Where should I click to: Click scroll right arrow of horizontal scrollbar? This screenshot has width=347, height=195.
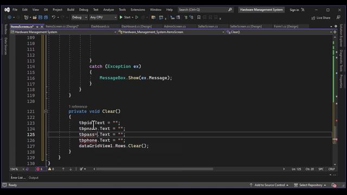pos(284,169)
